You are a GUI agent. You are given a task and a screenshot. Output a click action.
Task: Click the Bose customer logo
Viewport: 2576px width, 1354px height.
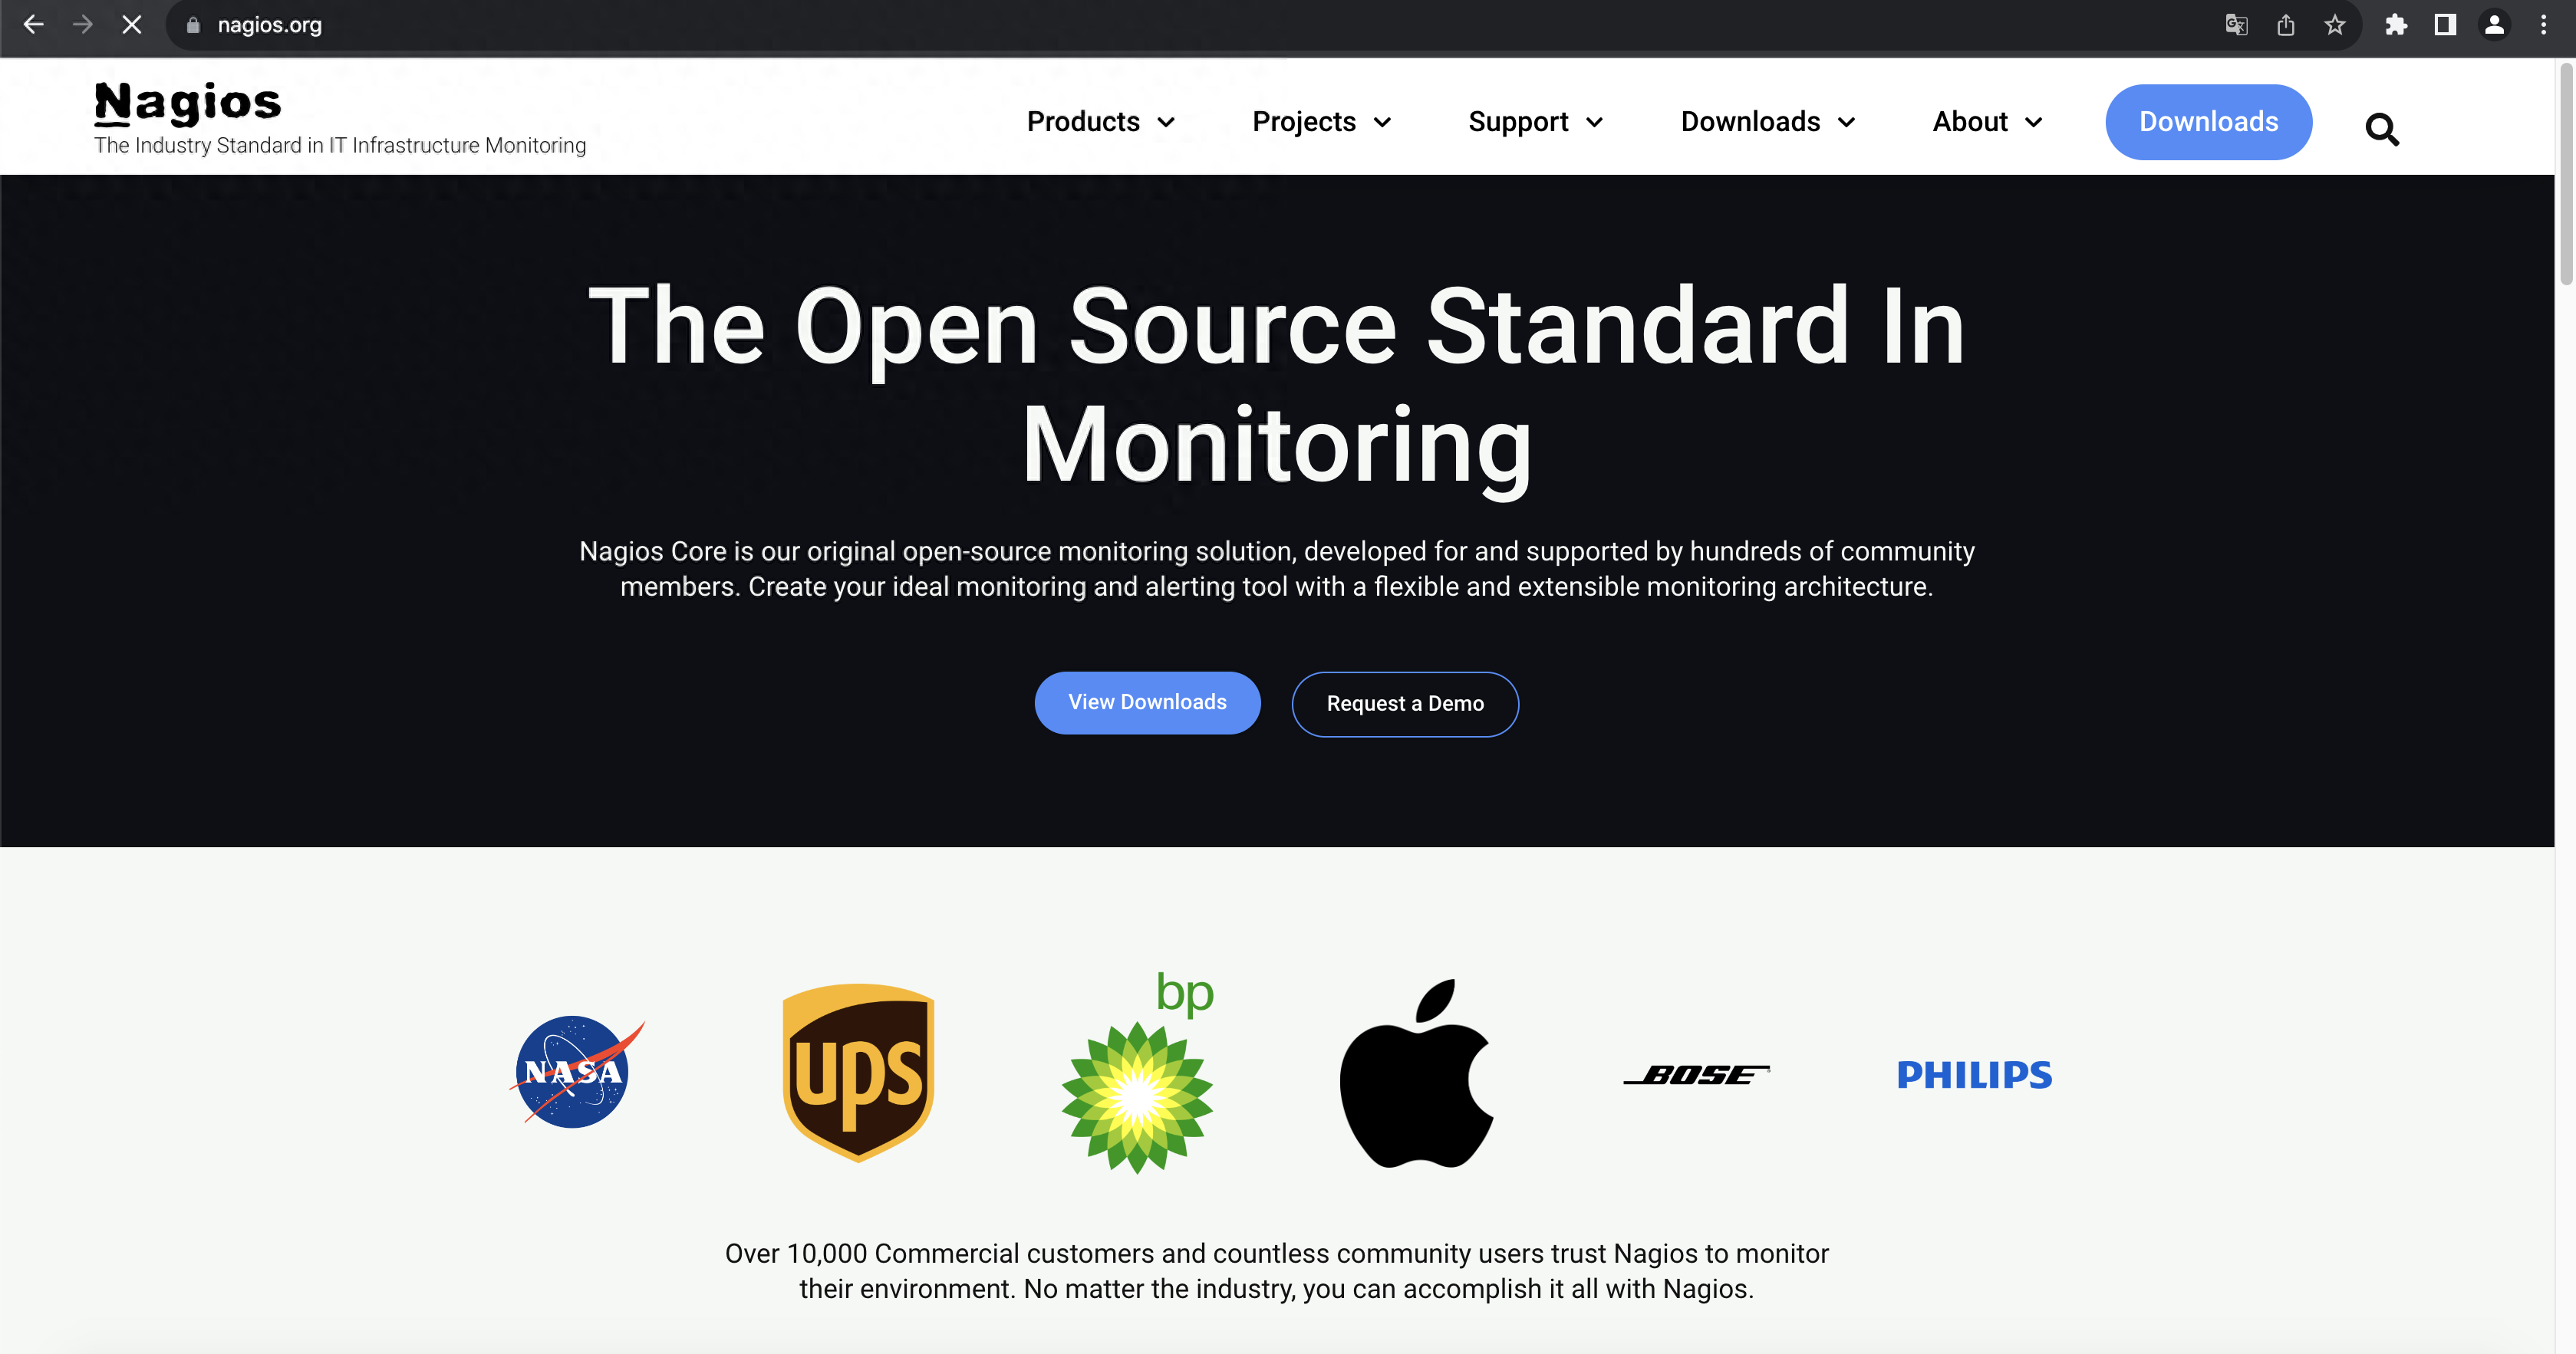(x=1694, y=1073)
